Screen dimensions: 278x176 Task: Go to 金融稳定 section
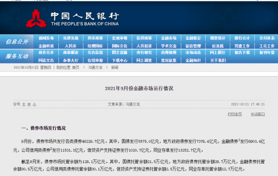(x=193, y=38)
